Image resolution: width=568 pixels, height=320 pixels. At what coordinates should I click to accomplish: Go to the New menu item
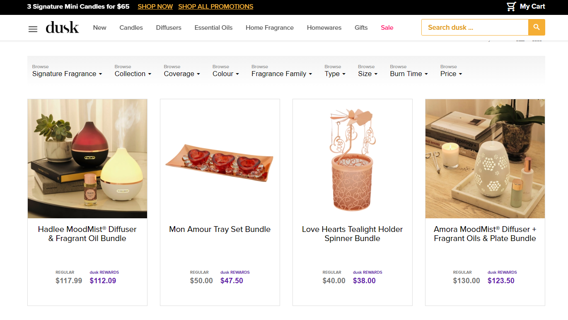pos(99,28)
